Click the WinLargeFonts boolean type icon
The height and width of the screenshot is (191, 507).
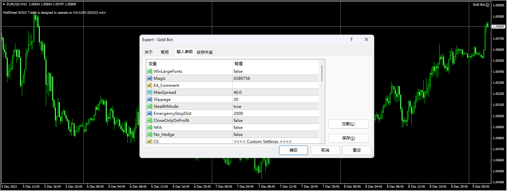pyautogui.click(x=150, y=71)
